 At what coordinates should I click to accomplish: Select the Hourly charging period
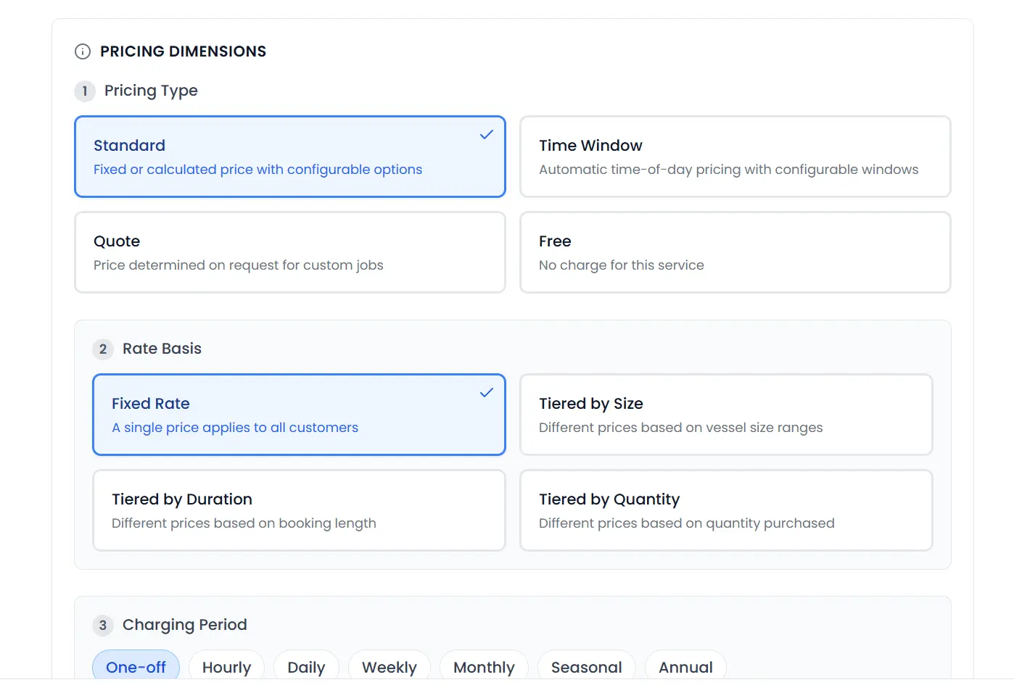pos(226,667)
